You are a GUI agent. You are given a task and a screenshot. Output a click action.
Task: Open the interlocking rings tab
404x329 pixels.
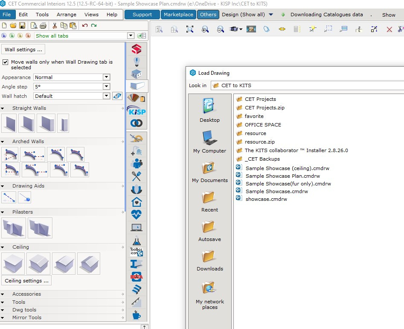pos(137,123)
